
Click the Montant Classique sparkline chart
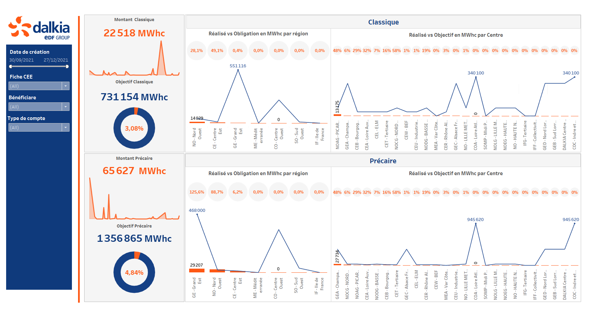pyautogui.click(x=134, y=58)
